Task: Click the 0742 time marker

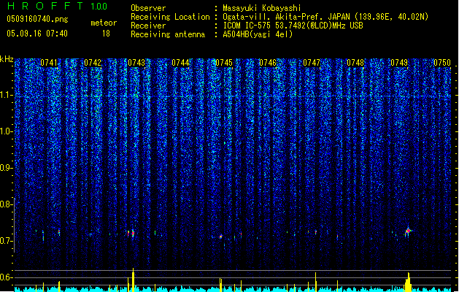Action: (x=93, y=63)
